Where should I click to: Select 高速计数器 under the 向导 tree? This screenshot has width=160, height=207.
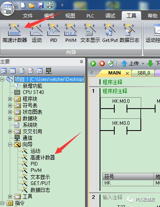point(42,157)
